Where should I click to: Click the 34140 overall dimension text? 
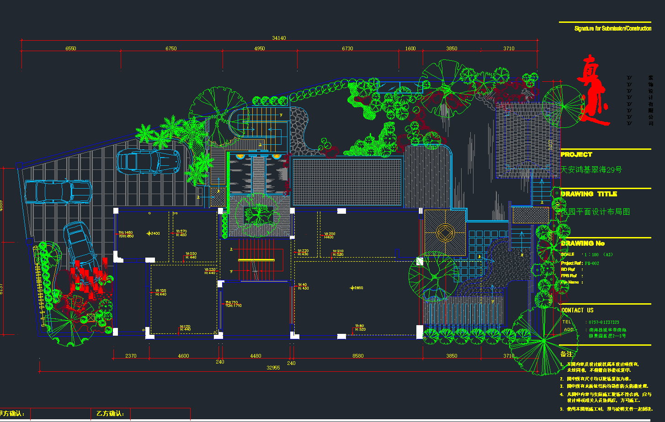(x=279, y=38)
